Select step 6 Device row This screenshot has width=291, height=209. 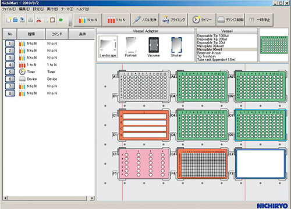pos(48,79)
